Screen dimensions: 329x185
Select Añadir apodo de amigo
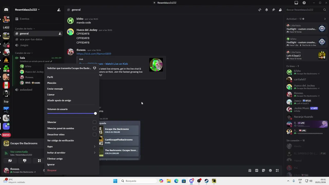pos(72,100)
